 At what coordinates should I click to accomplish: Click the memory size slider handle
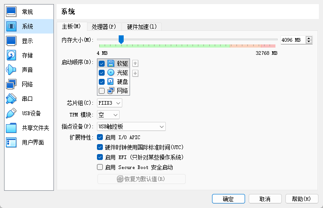click(121, 39)
